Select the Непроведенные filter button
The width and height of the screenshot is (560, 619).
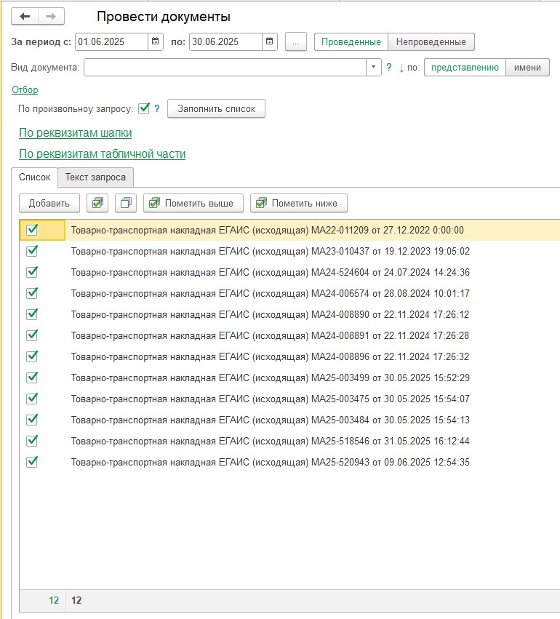(431, 42)
